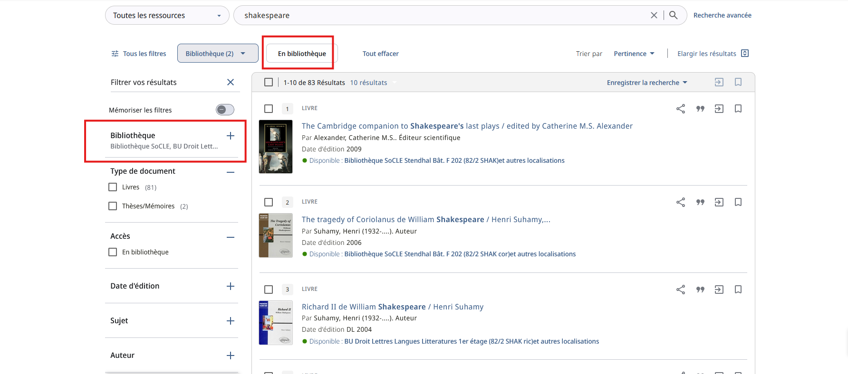
Task: Click the export icon in results header
Action: [x=719, y=82]
